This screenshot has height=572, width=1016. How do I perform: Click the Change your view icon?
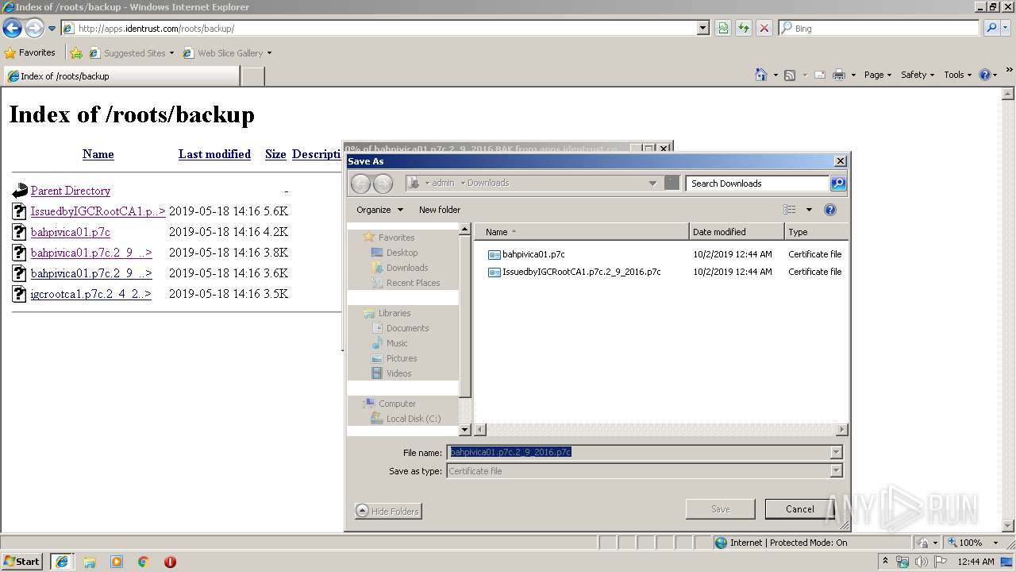789,210
